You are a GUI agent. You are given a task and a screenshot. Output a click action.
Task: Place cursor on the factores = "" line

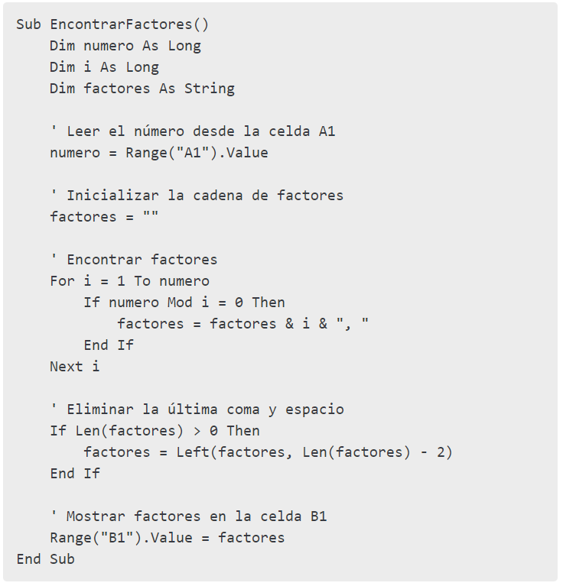[104, 216]
